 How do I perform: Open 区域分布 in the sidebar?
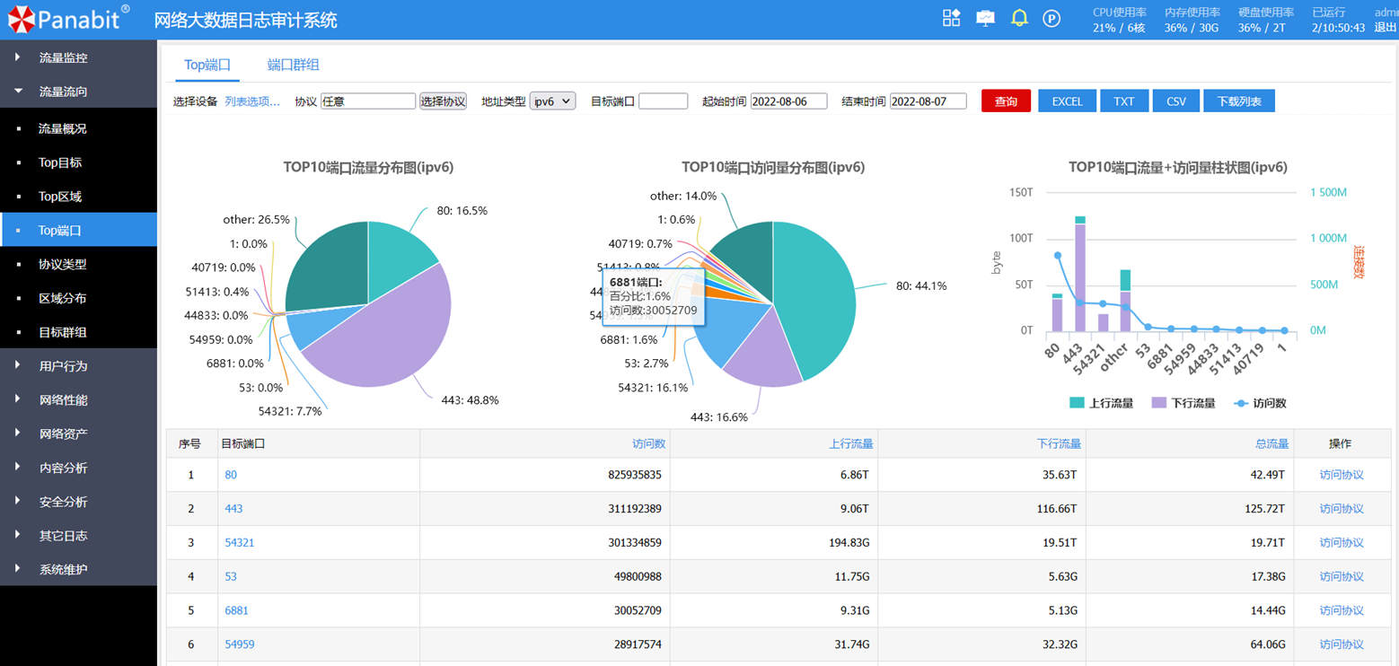[78, 298]
